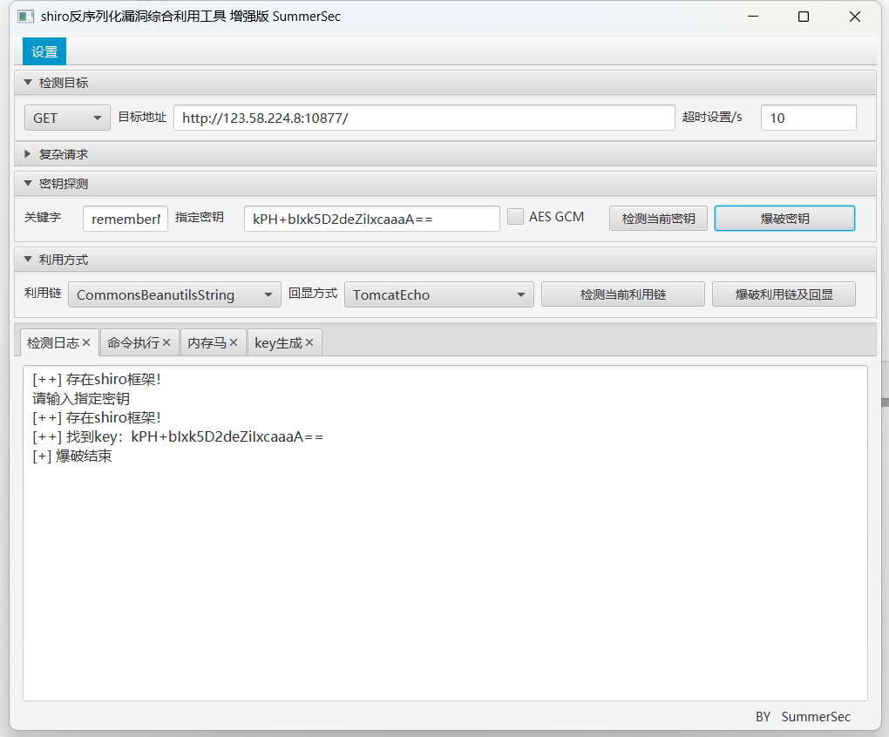Click the 超时设置 timeout field
889x737 pixels.
[808, 117]
